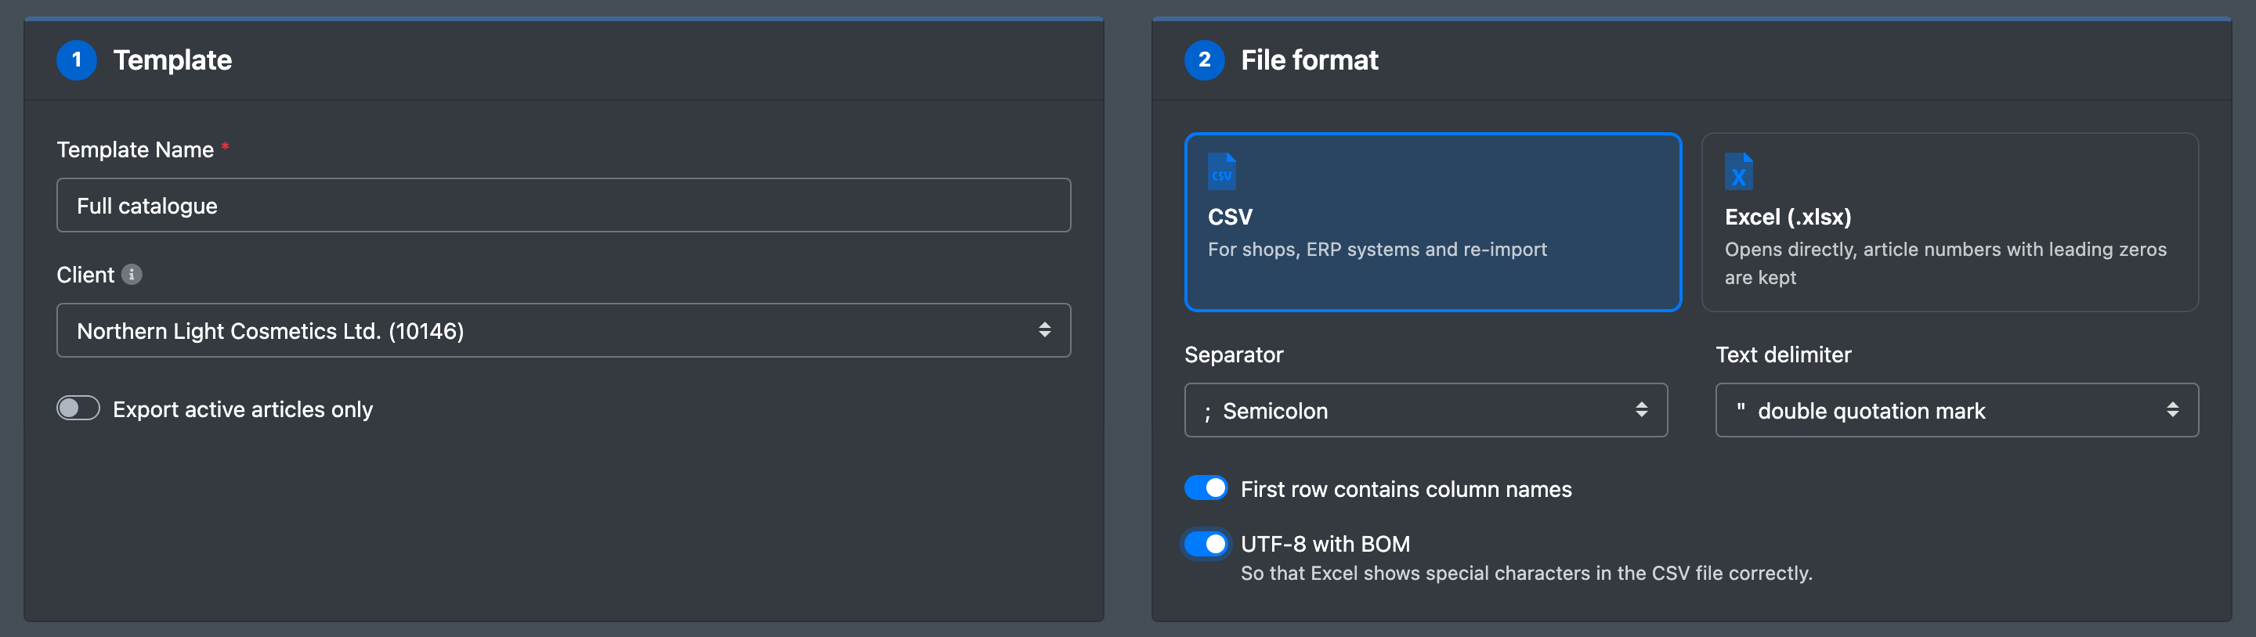Click the "Export active articles only" label
Viewport: 2256px width, 637px height.
[243, 409]
